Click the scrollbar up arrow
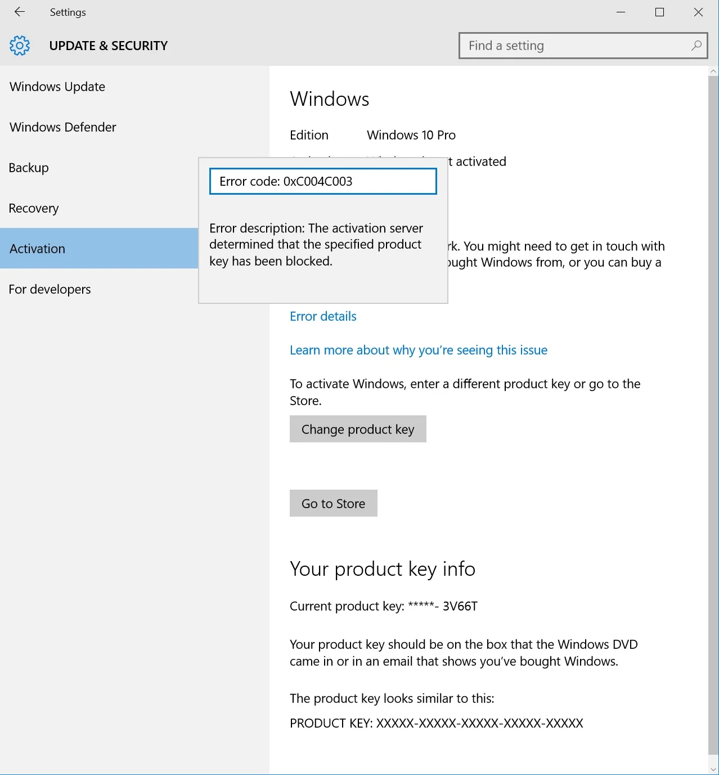719x775 pixels. 713,71
